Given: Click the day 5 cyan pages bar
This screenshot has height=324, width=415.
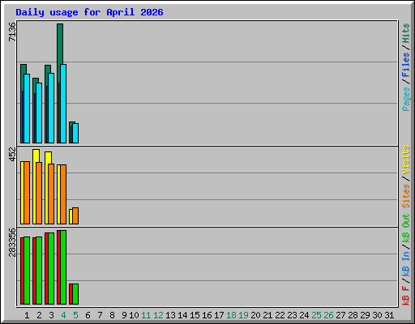Looking at the screenshot, I should tap(75, 133).
